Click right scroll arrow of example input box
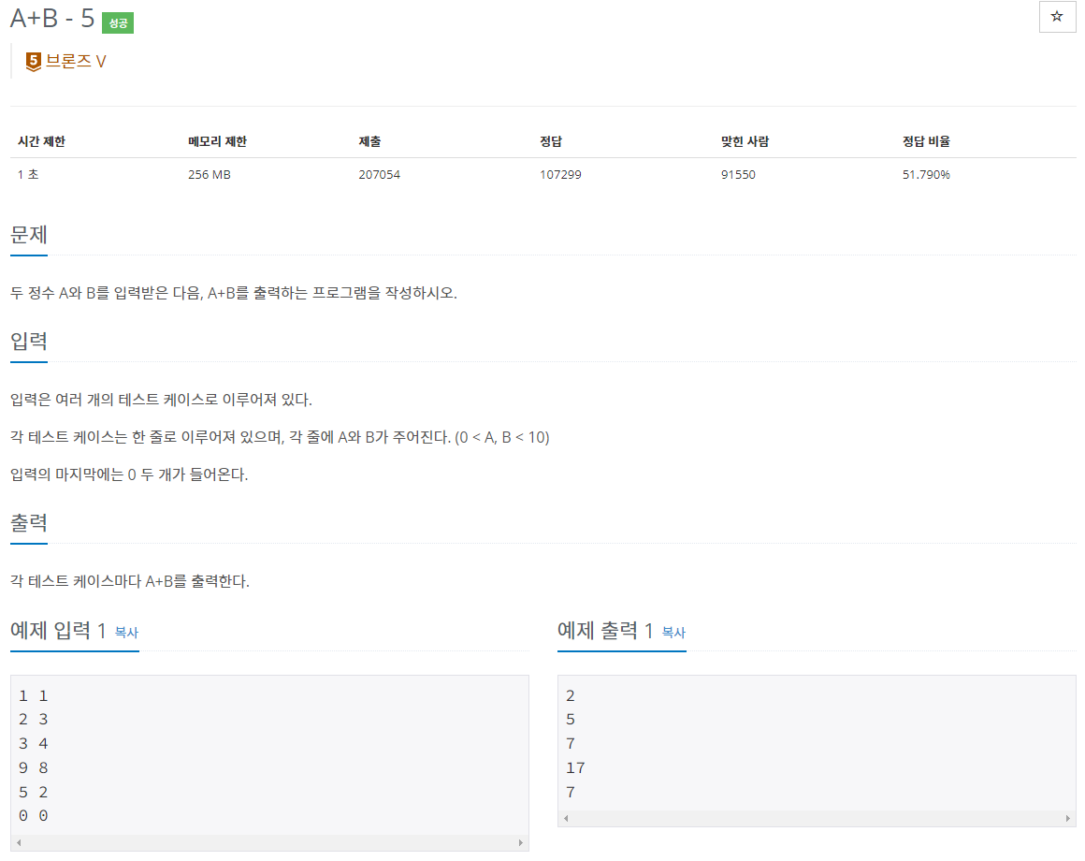The height and width of the screenshot is (861, 1085). (x=520, y=842)
